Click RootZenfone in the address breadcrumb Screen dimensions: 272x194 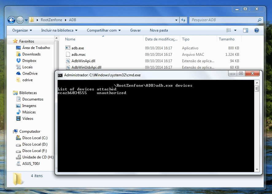click(51, 20)
